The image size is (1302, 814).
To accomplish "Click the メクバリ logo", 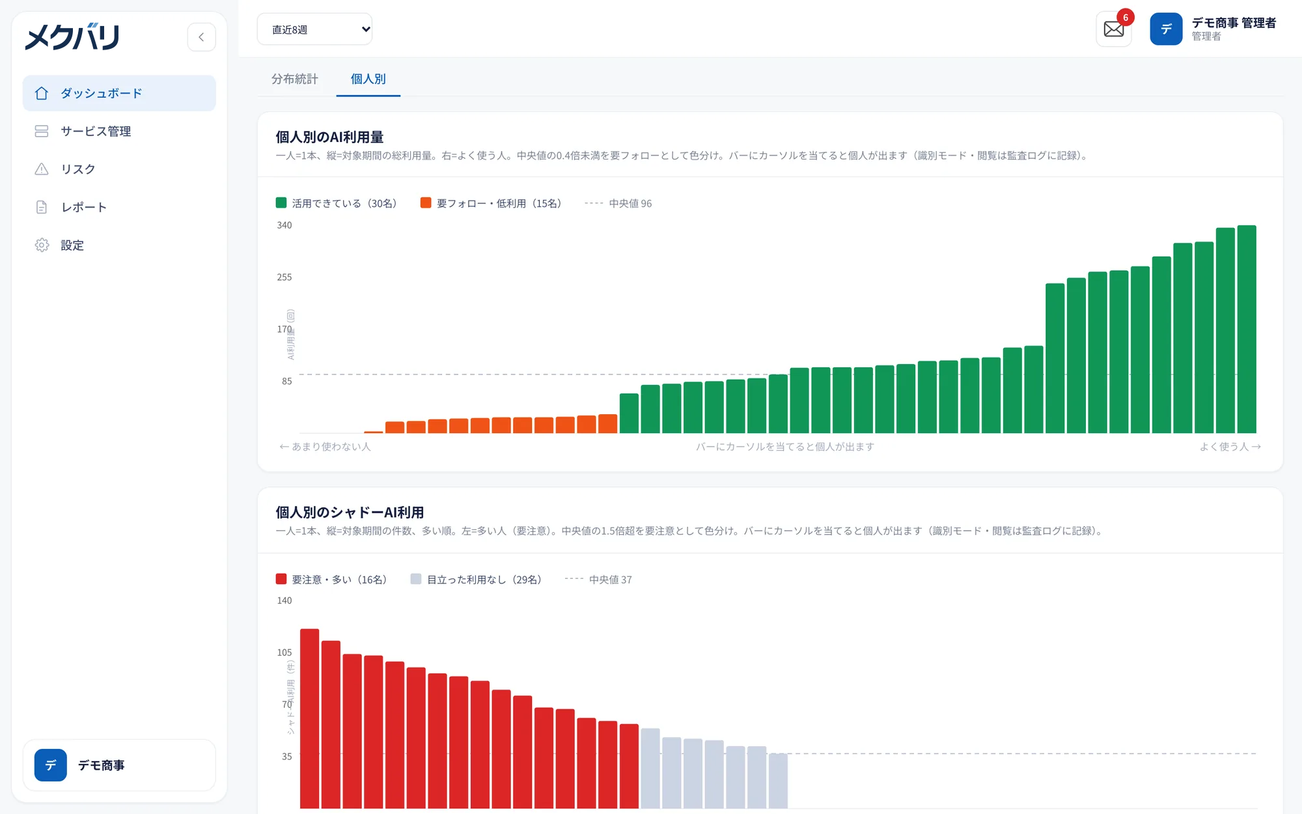I will coord(73,37).
